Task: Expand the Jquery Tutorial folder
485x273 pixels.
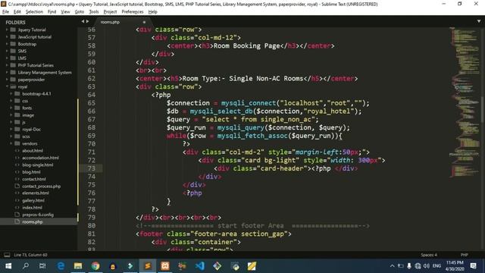Action: tap(7, 30)
